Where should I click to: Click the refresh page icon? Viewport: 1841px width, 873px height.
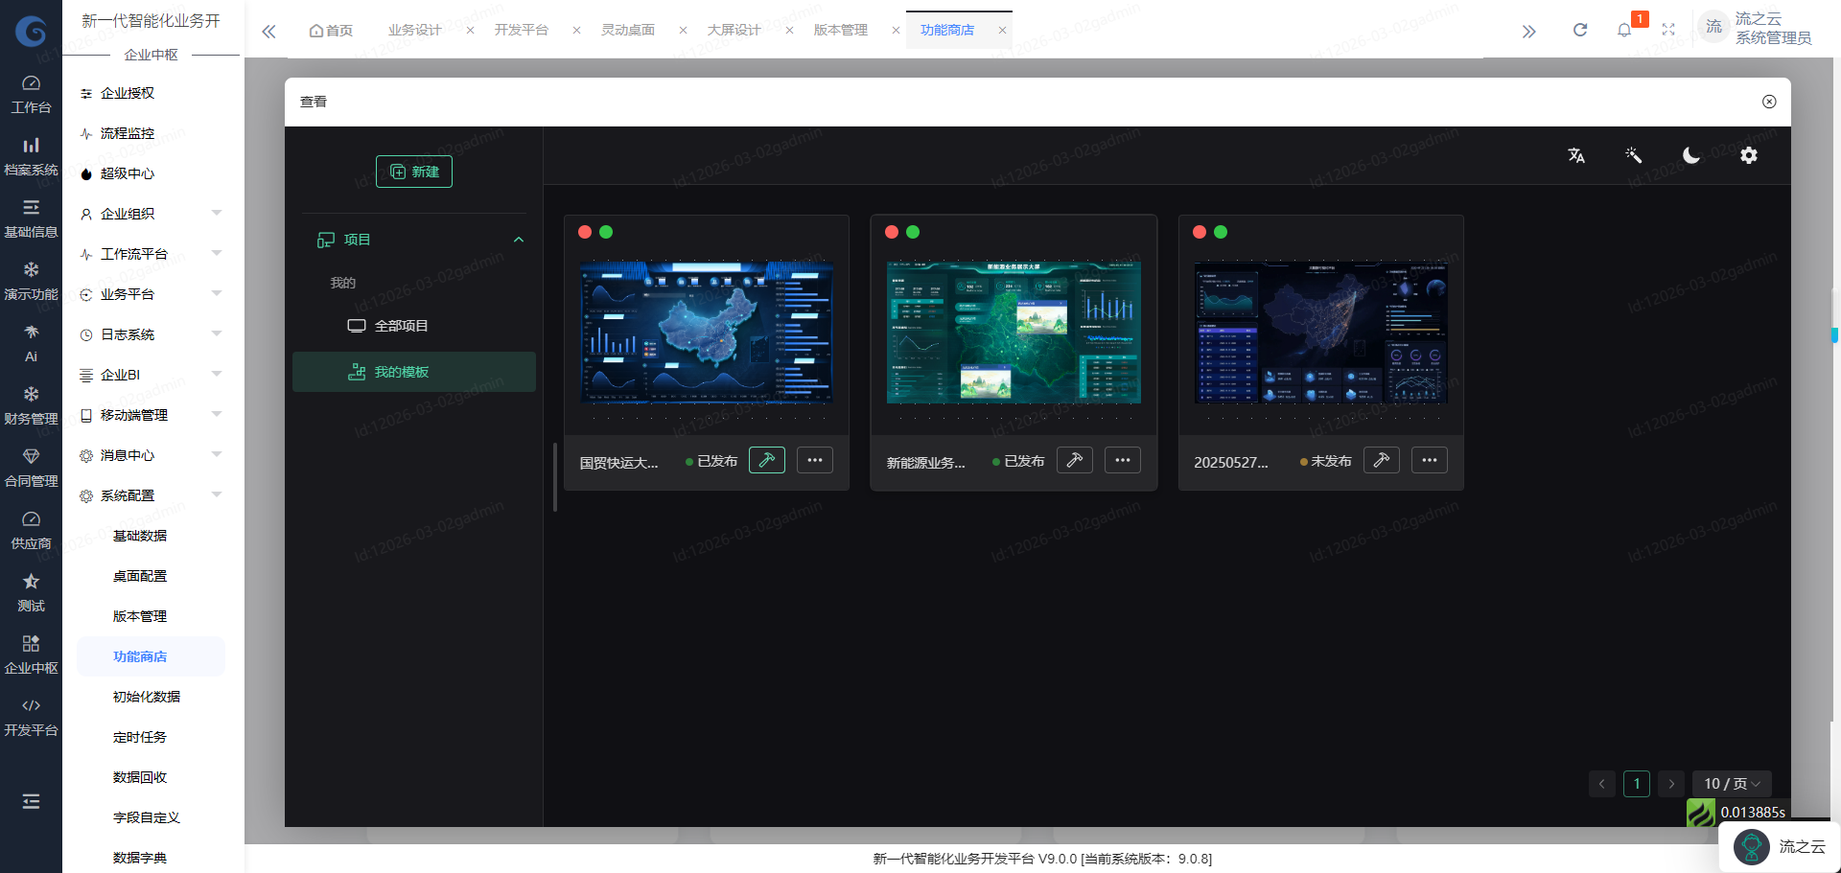pyautogui.click(x=1579, y=30)
